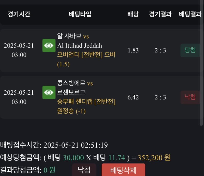This screenshot has height=176, width=204.
Task: Select the 배팅타입 column header
Action: click(80, 14)
